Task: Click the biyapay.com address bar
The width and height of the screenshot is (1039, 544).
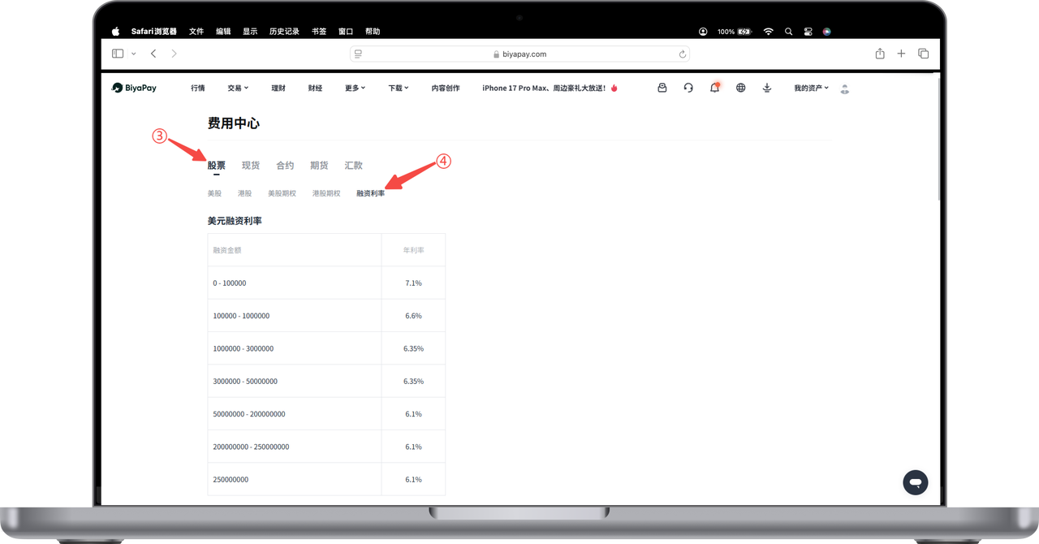Action: coord(519,54)
